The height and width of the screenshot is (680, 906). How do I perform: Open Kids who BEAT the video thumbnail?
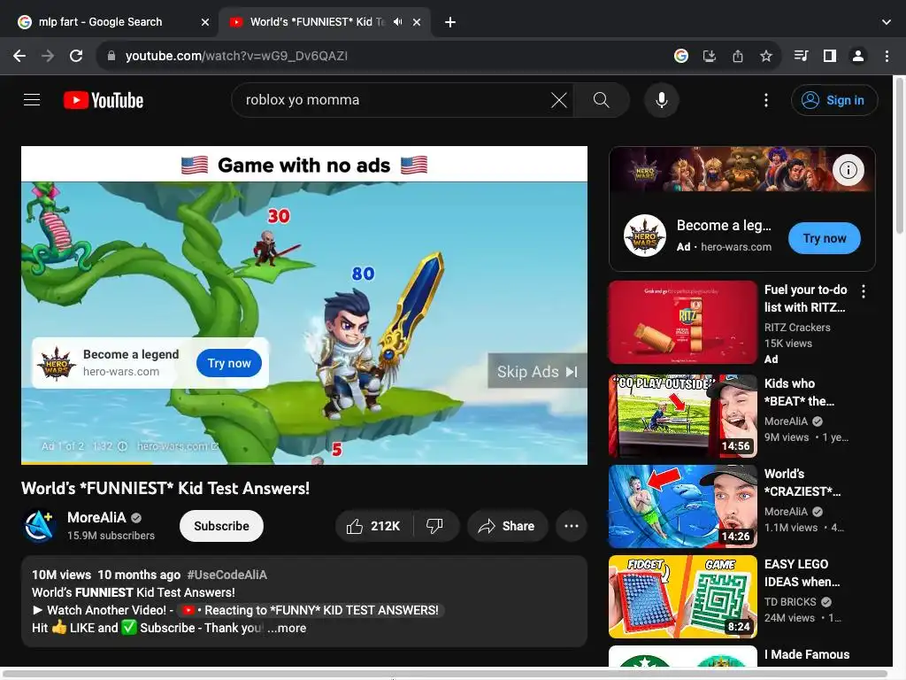click(x=682, y=416)
